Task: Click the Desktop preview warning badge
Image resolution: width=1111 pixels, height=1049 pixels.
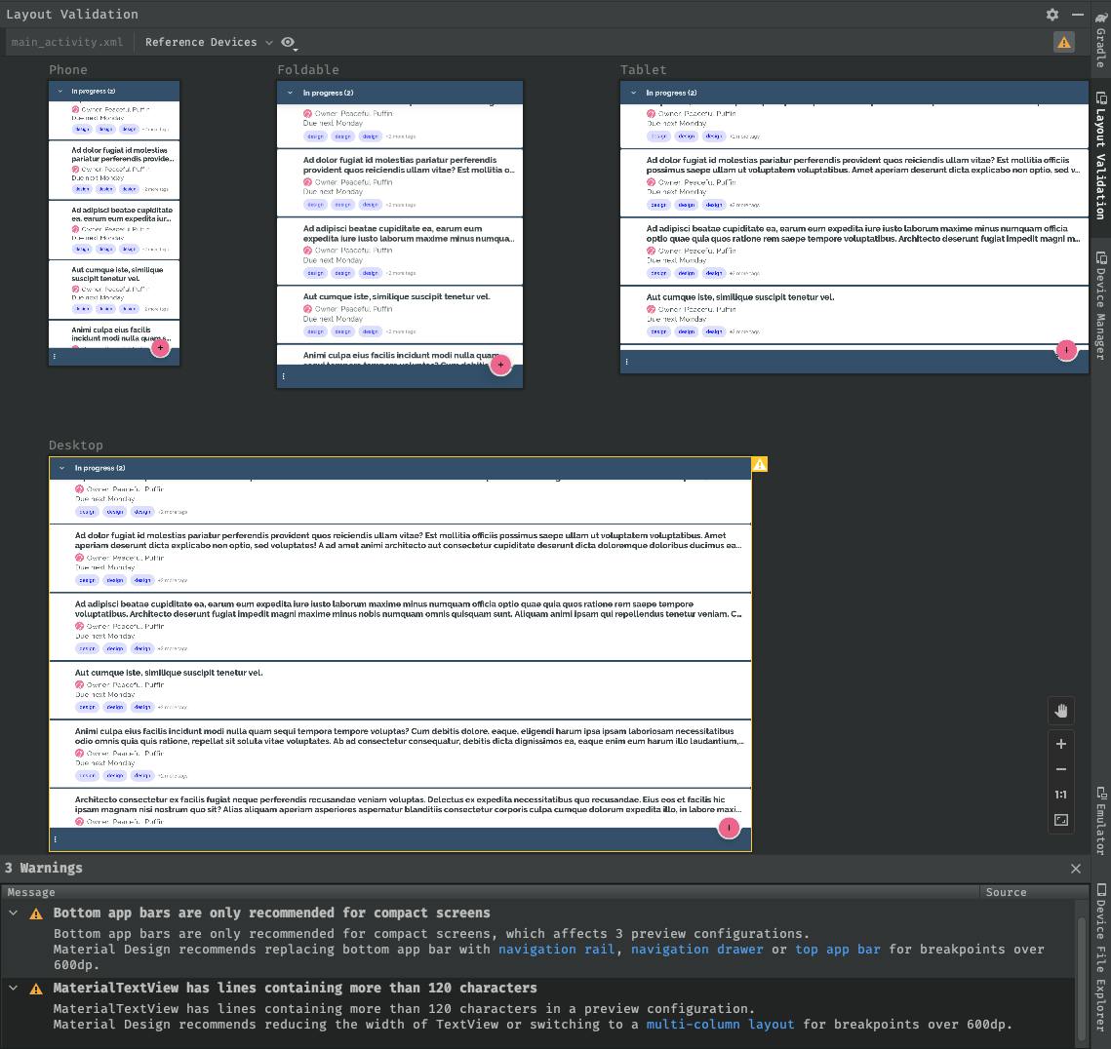Action: click(x=759, y=465)
